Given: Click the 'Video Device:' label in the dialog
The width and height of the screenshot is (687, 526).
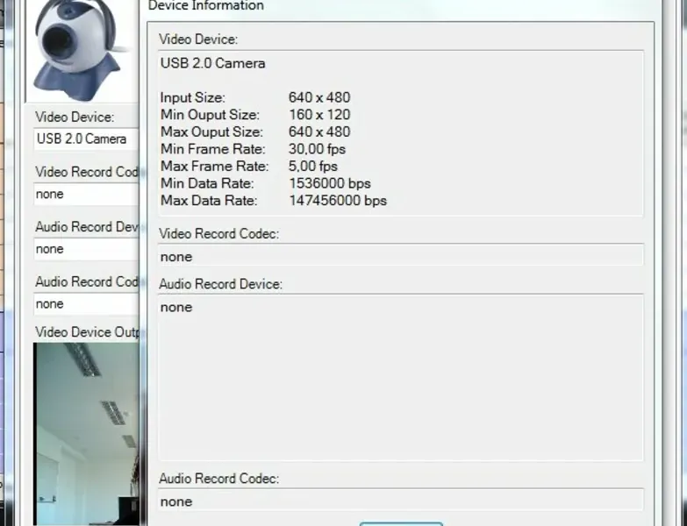Looking at the screenshot, I should point(198,39).
